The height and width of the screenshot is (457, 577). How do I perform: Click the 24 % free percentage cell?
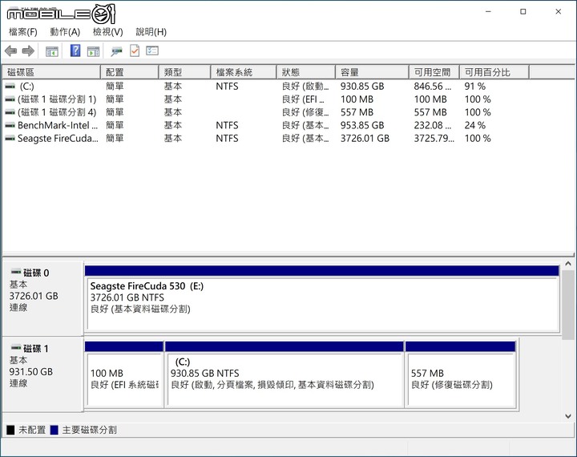[x=474, y=126]
